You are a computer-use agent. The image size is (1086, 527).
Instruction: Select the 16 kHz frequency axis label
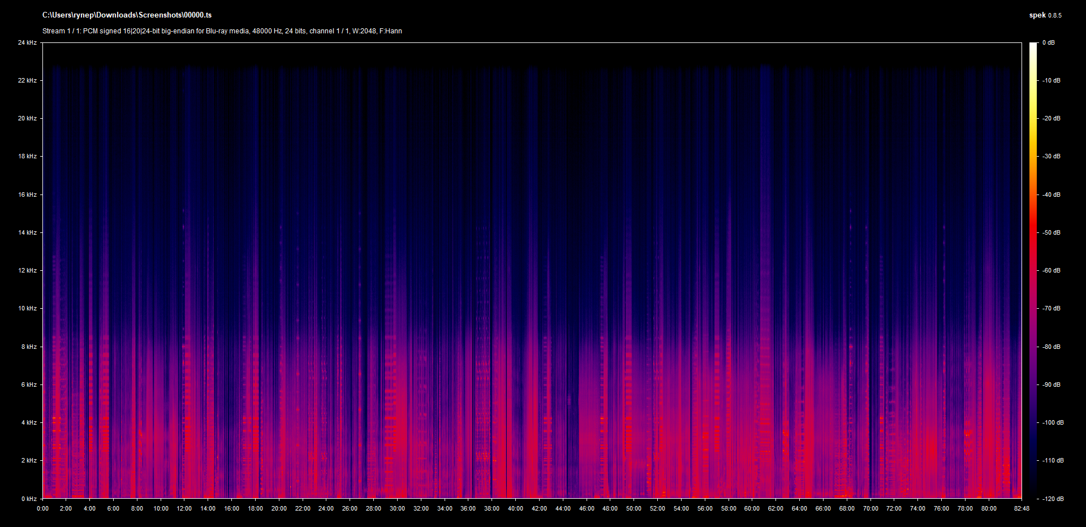tap(27, 195)
